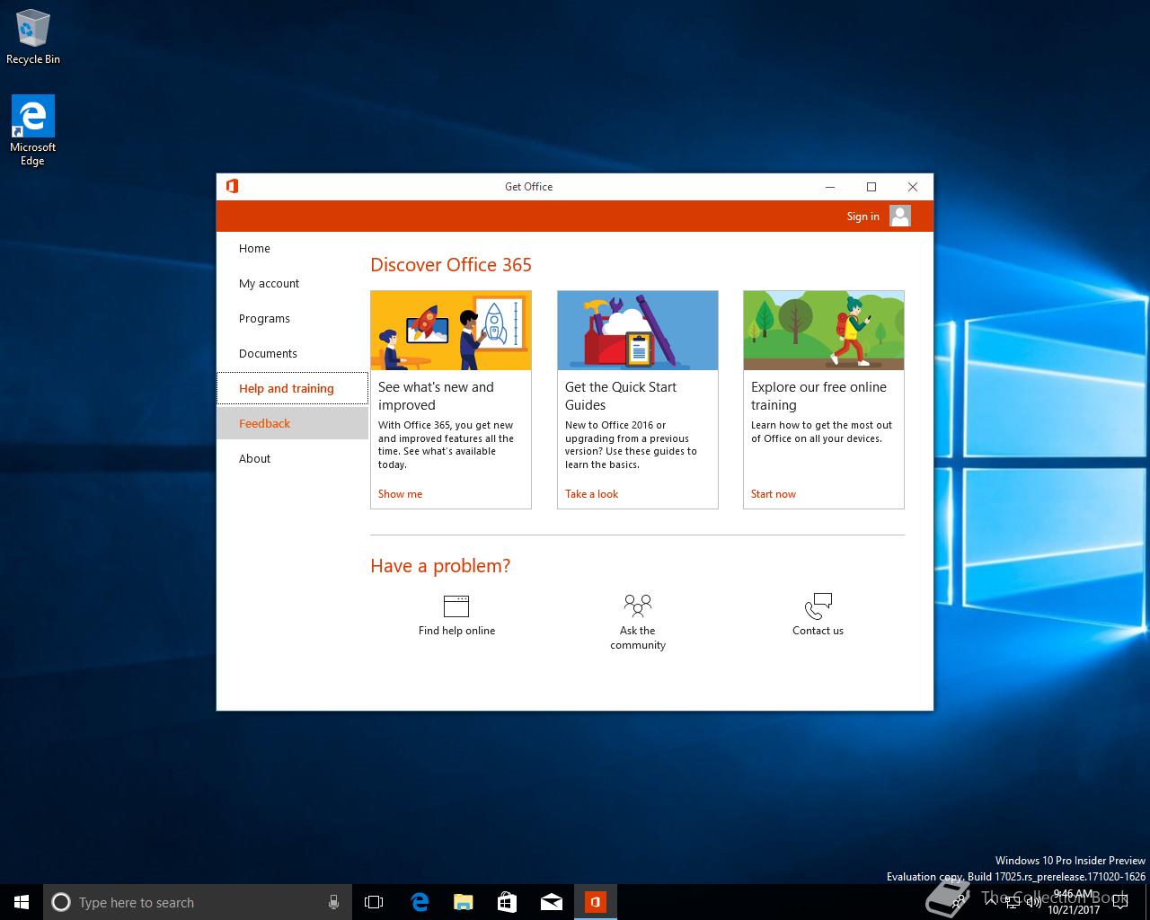Click the rocket illustration thumbnail

(x=451, y=331)
